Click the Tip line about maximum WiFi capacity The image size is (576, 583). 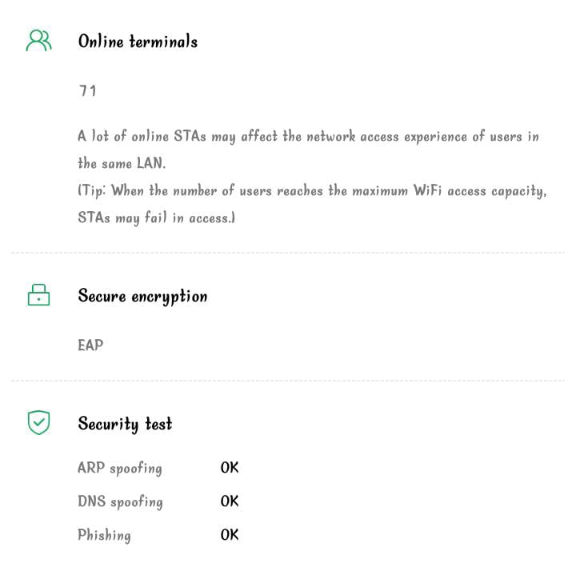(x=312, y=191)
